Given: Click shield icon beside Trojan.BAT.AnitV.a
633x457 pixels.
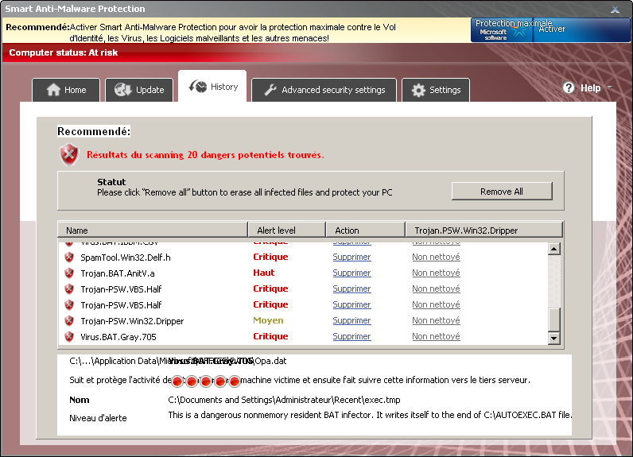Looking at the screenshot, I should [69, 273].
